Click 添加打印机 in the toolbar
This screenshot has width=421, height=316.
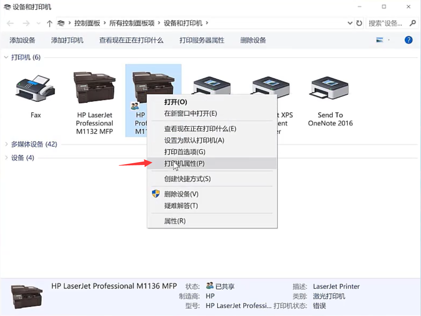coord(67,40)
